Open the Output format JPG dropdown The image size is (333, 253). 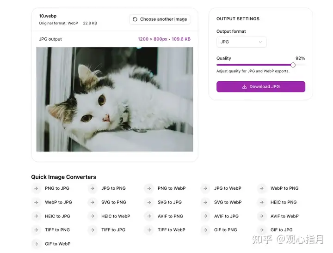(241, 42)
